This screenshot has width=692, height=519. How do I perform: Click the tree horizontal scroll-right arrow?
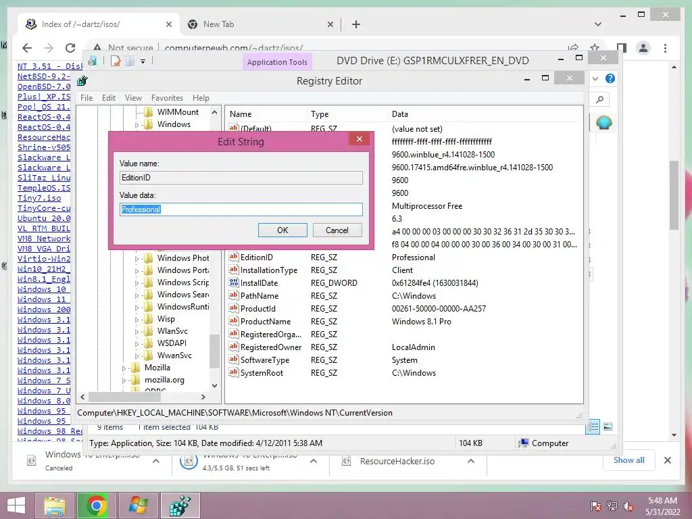(203, 397)
